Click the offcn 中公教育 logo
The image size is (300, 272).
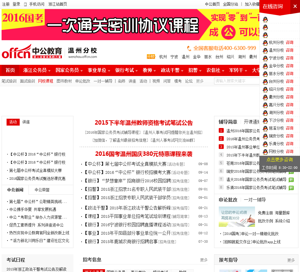click(32, 51)
